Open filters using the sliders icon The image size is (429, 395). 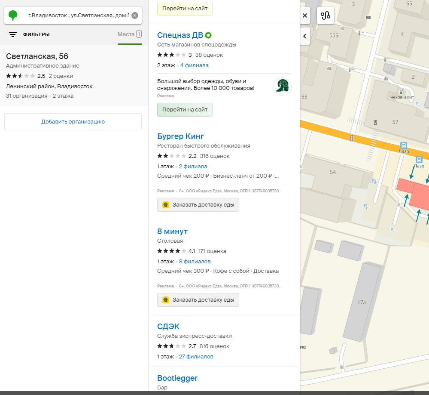pyautogui.click(x=13, y=34)
